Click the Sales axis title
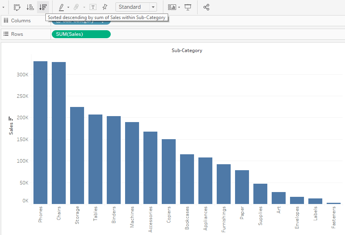 click(x=11, y=129)
